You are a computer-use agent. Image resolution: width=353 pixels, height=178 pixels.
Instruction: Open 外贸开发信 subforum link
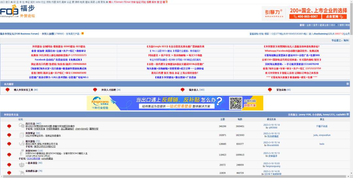40,129
